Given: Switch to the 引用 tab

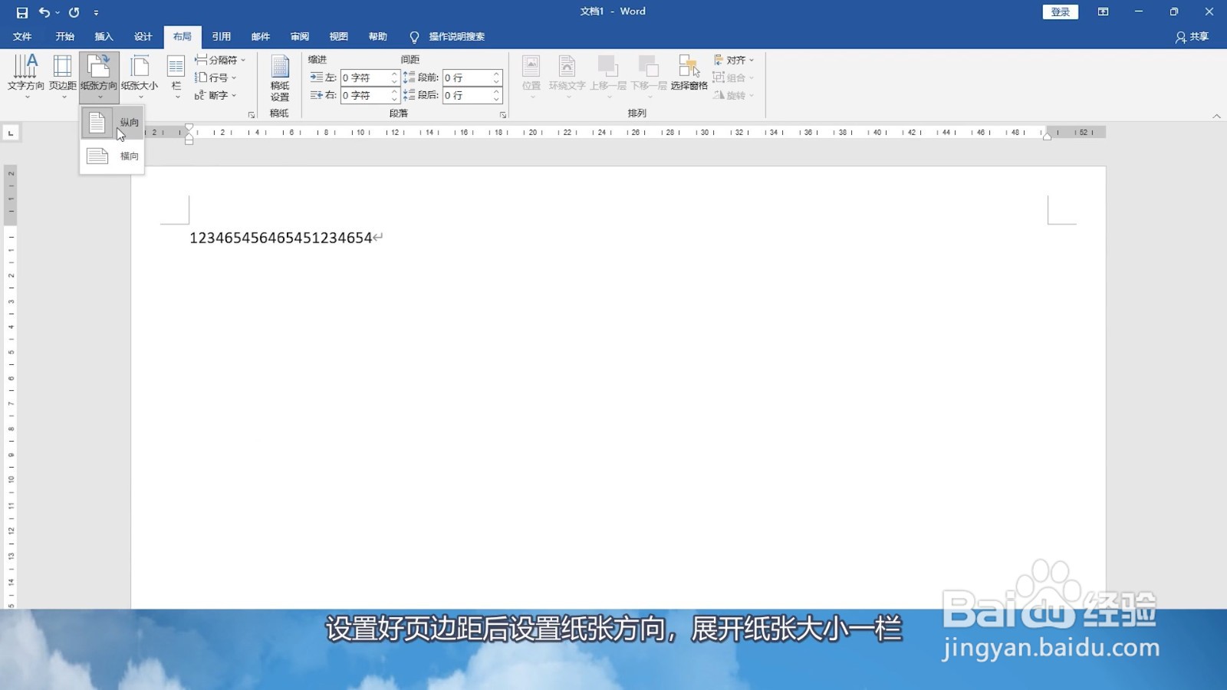Looking at the screenshot, I should [222, 37].
